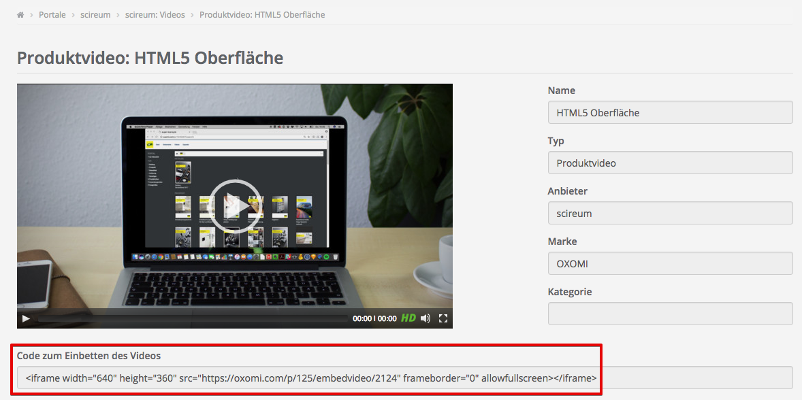Click the empty Kategorie field

click(x=670, y=314)
